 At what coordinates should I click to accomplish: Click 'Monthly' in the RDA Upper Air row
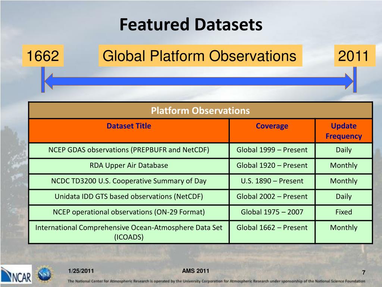click(344, 166)
